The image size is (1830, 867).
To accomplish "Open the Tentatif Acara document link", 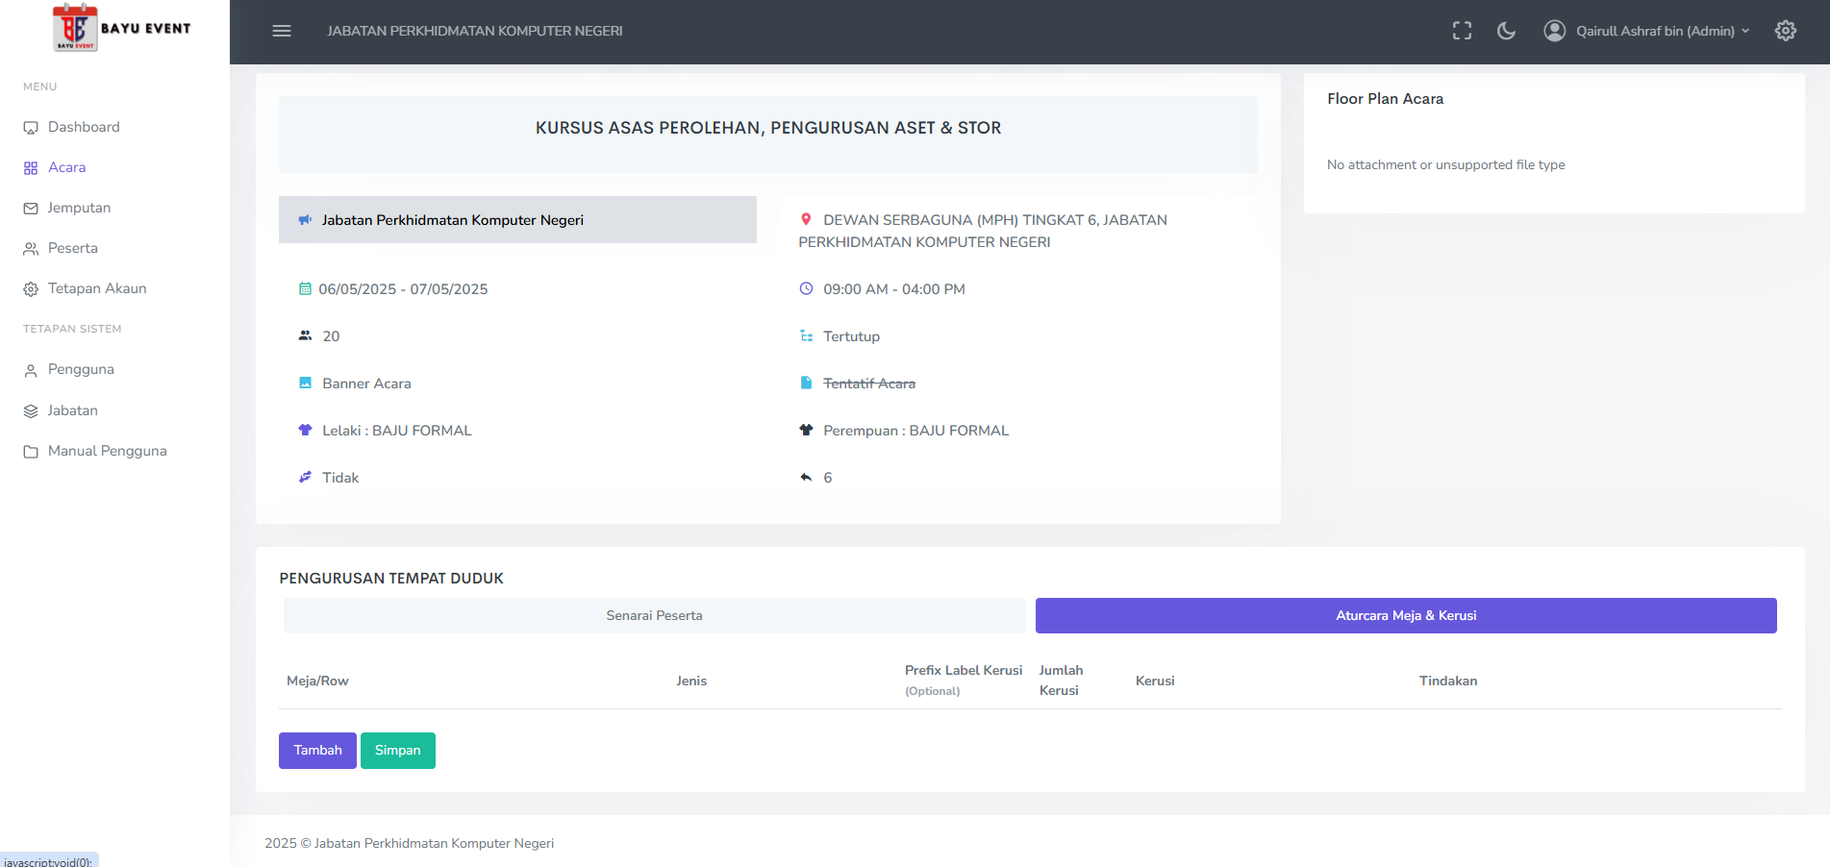I will (868, 384).
